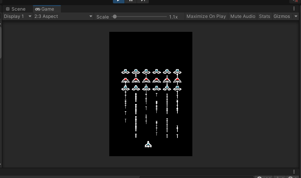Click the Scale slider handle
The image size is (301, 178).
[115, 17]
